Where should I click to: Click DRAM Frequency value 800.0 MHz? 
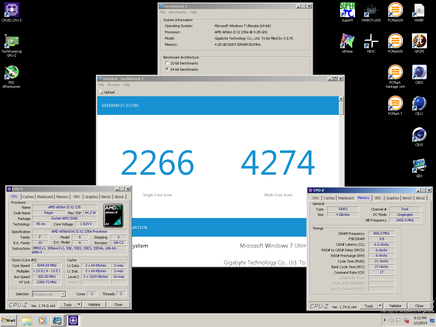(x=381, y=233)
